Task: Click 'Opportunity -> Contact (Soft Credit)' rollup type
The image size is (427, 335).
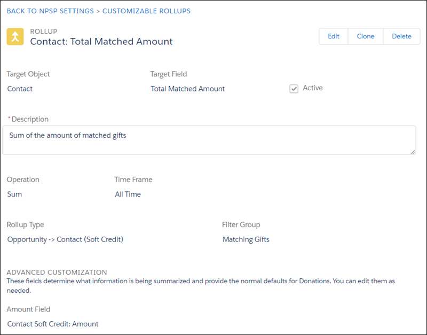Action: tap(65, 239)
